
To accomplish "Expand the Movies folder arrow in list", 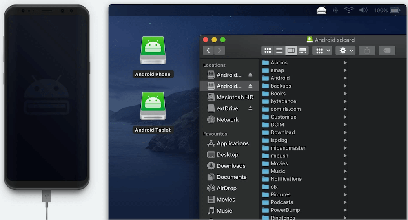I will click(345, 164).
